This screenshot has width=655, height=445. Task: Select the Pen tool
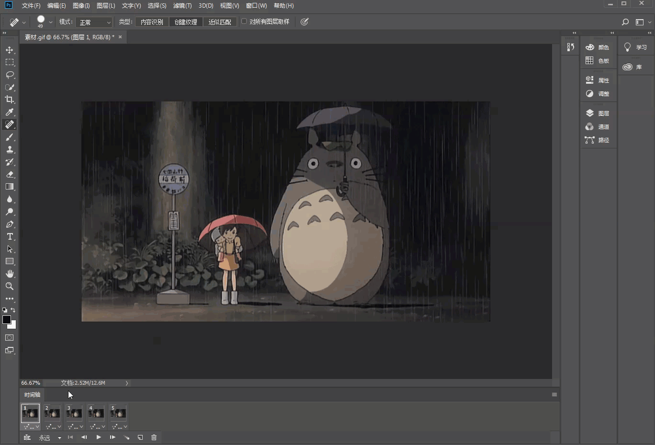10,224
